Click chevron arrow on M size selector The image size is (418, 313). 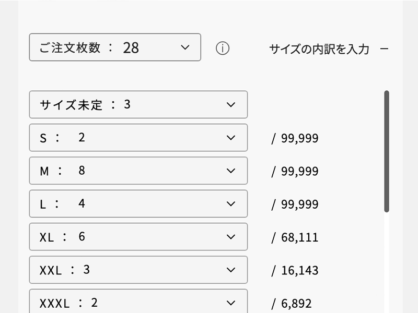click(x=231, y=171)
